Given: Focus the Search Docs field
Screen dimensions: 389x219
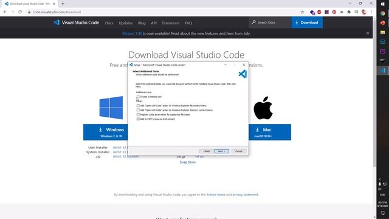Looking at the screenshot, I should pos(270,23).
